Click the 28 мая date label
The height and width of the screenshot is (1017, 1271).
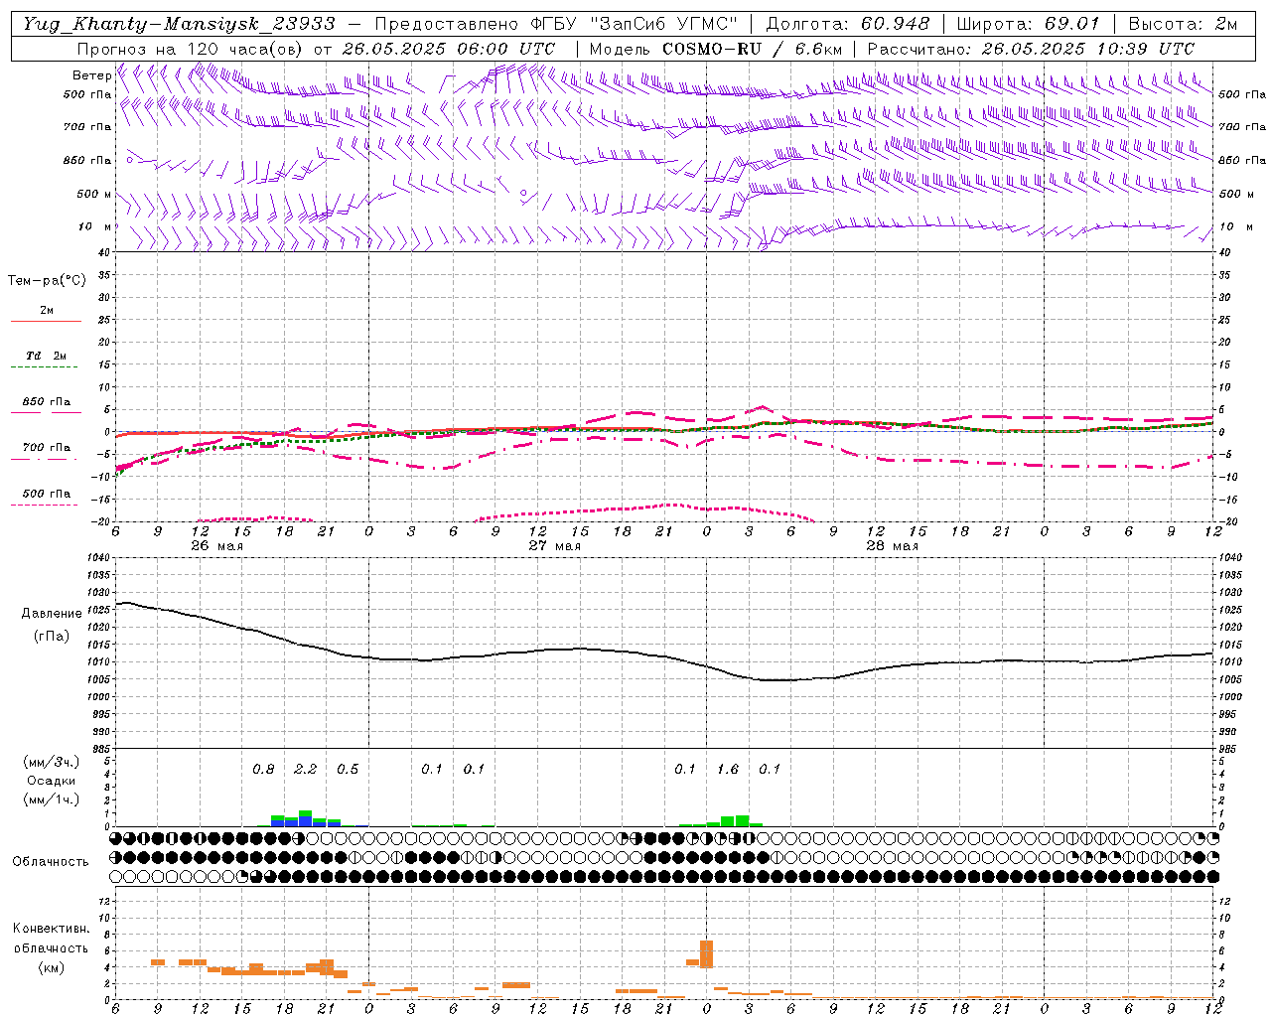click(x=892, y=546)
